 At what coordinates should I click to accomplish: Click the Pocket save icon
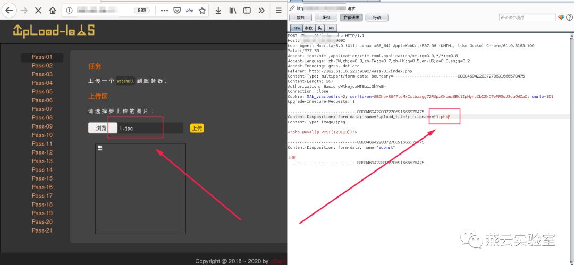click(x=177, y=10)
